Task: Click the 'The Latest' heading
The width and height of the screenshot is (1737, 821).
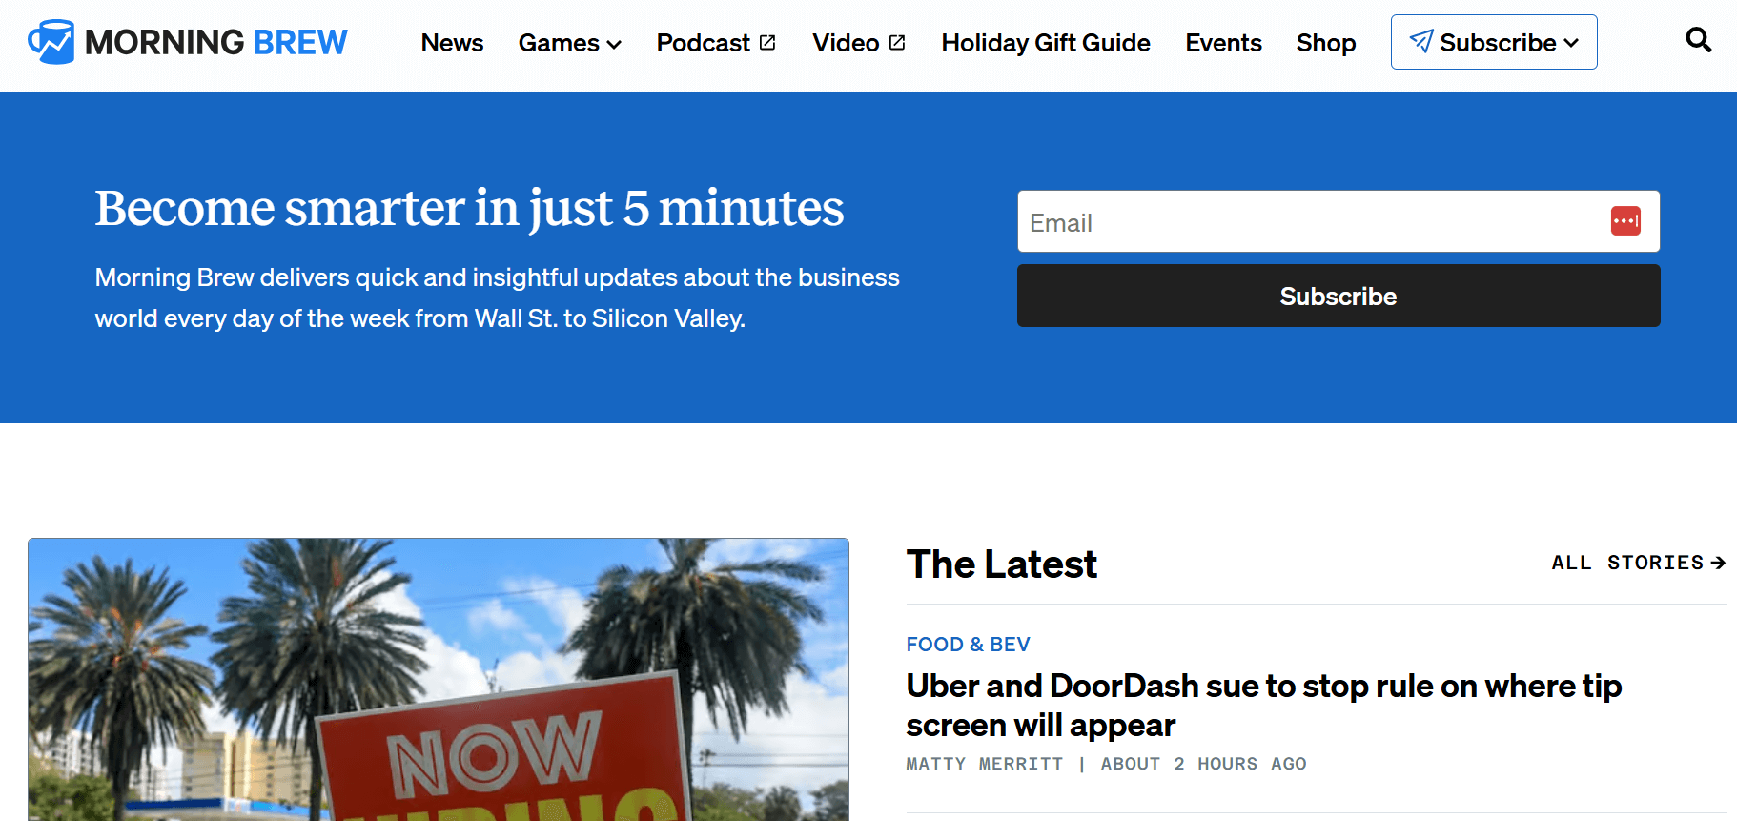Action: tap(1001, 564)
